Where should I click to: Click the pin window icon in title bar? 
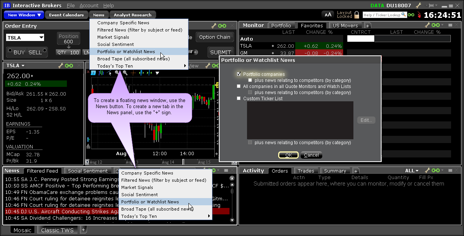tap(430, 5)
